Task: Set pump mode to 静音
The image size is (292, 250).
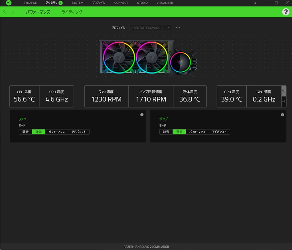Action: coord(166,132)
